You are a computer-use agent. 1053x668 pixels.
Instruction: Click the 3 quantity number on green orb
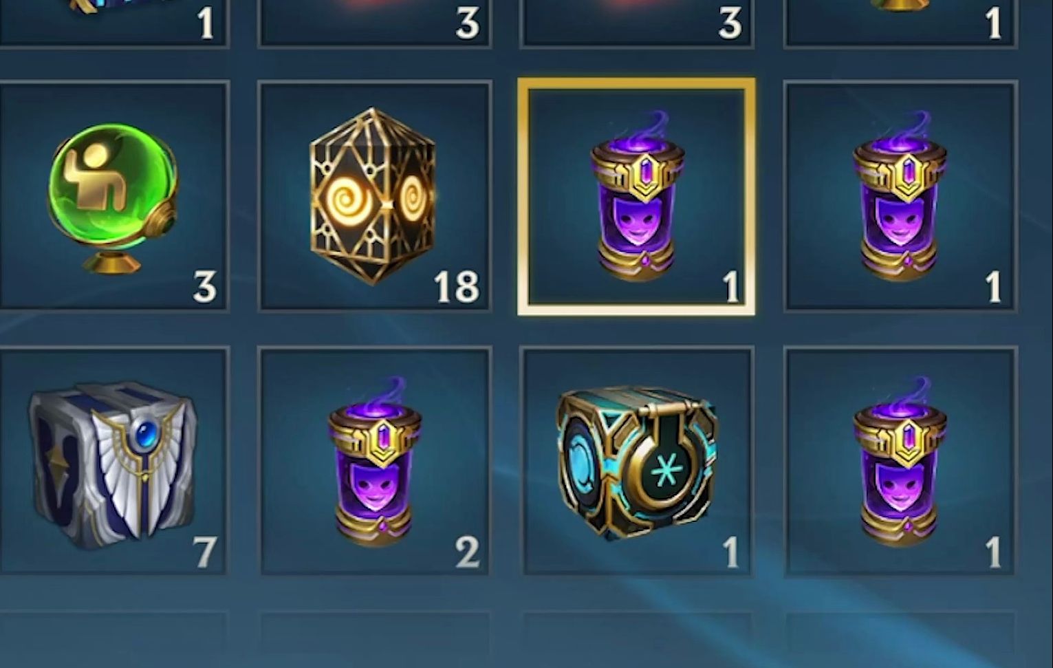(x=204, y=287)
